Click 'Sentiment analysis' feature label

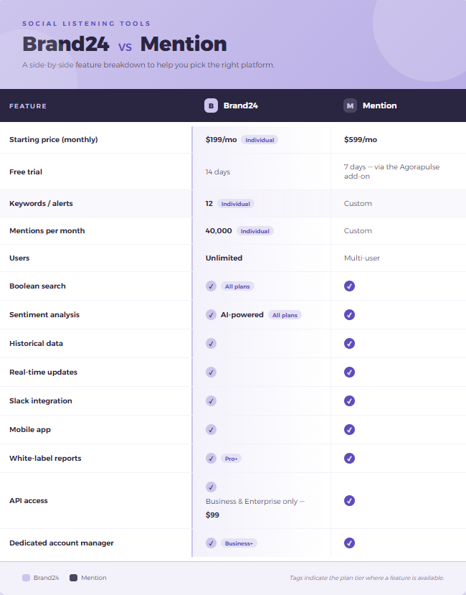click(44, 314)
